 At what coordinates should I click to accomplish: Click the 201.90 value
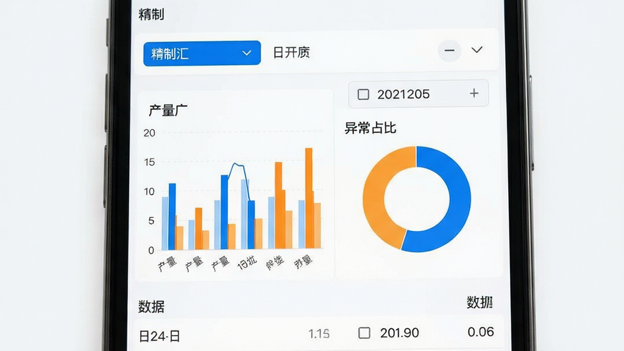(x=399, y=333)
